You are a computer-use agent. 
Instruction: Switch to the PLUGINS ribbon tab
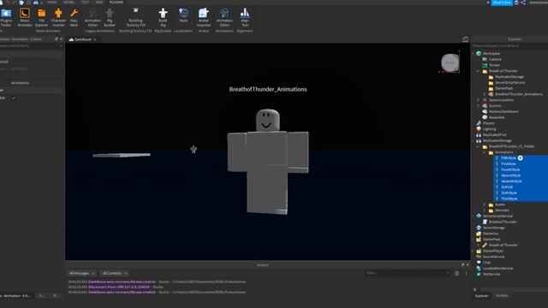pyautogui.click(x=116, y=2)
